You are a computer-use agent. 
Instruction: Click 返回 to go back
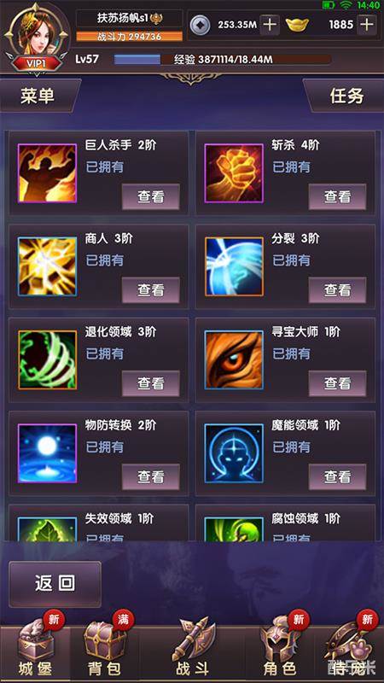(x=55, y=584)
